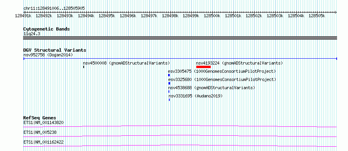This screenshot has height=151, width=348.
Task: Click the esv3305475 blue variant marker
Action: point(169,75)
